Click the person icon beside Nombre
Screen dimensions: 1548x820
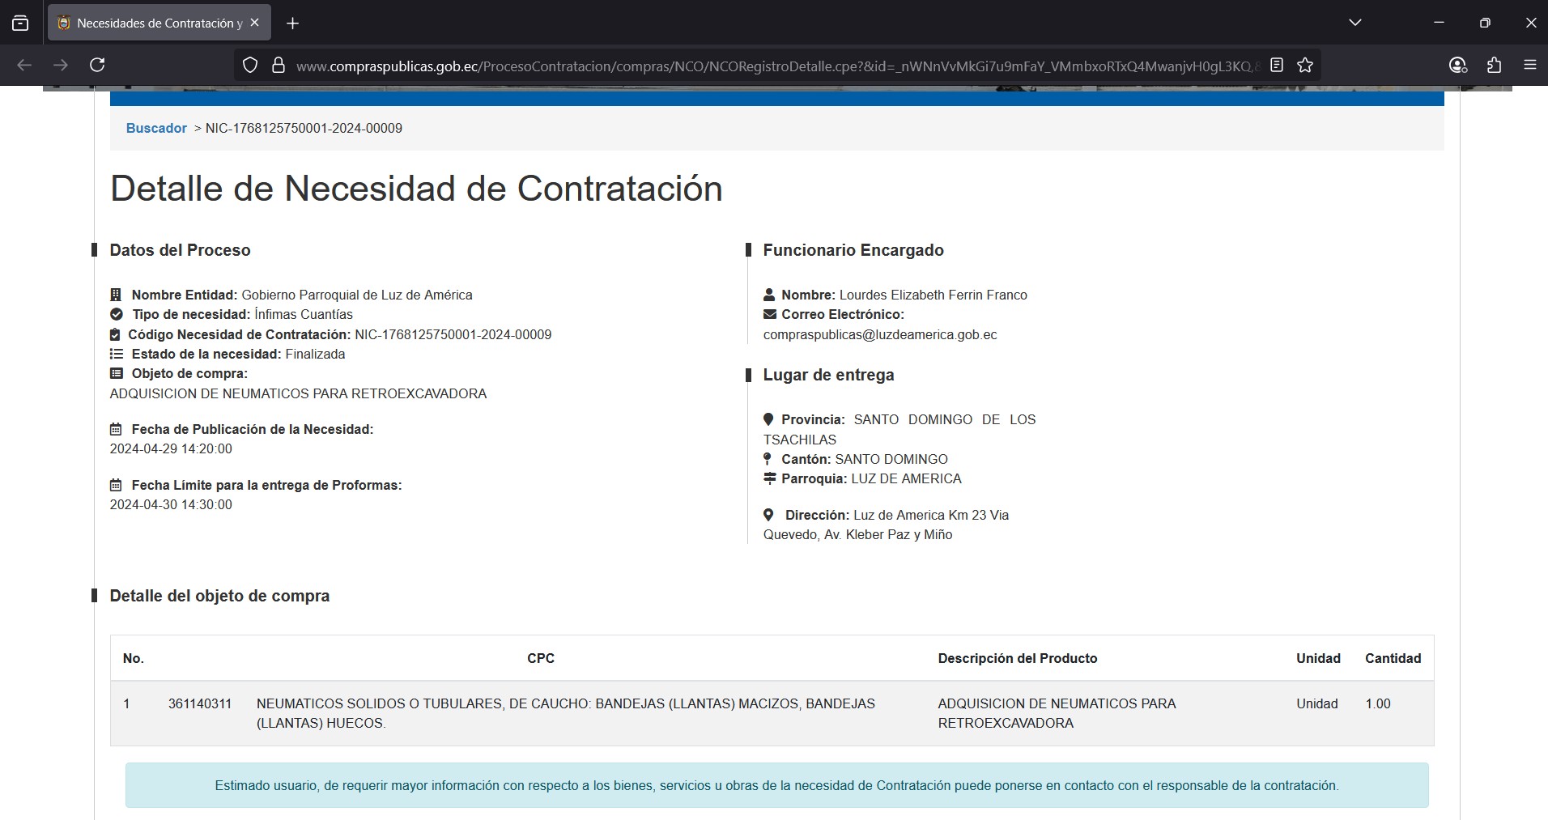[x=769, y=295]
